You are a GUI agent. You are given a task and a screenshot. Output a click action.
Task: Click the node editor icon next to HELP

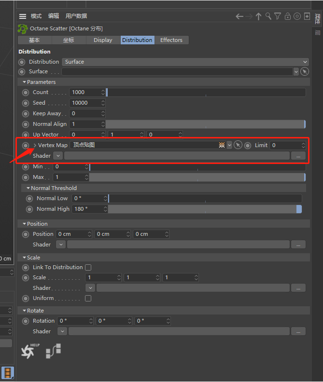point(54,351)
